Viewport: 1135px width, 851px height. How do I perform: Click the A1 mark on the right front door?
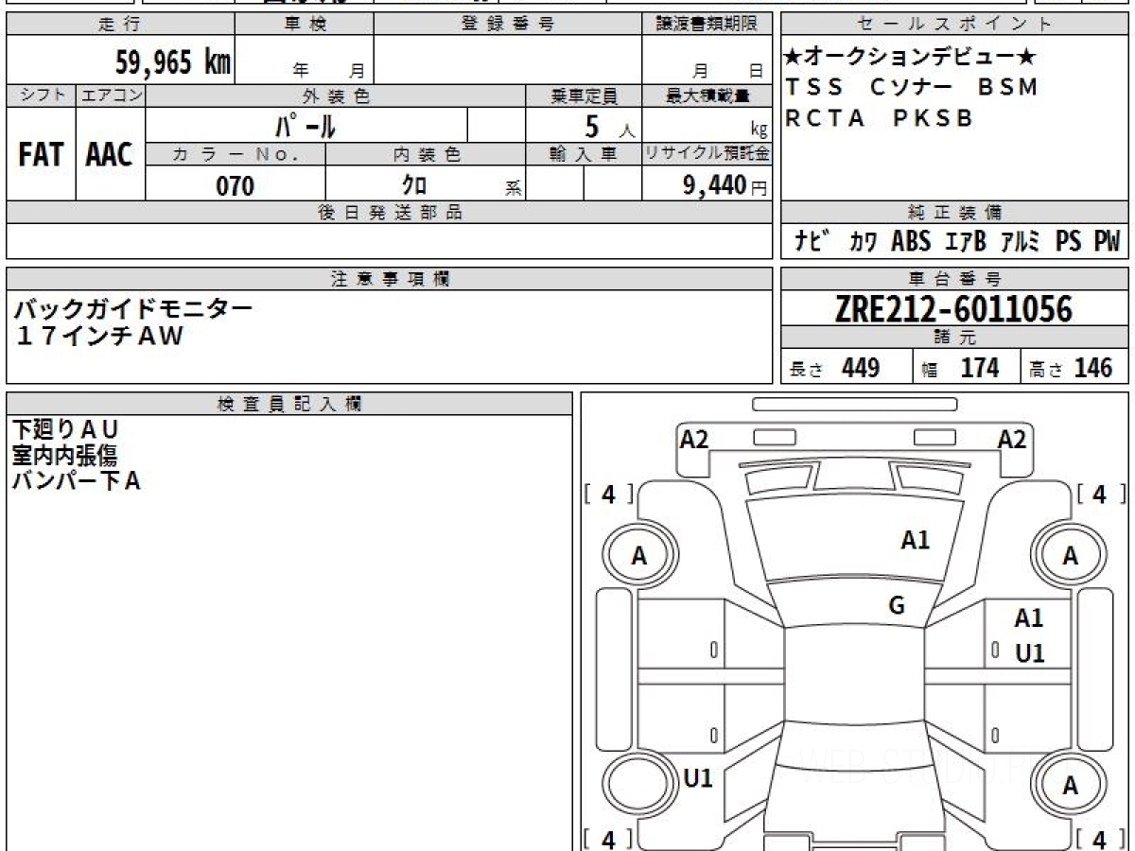pos(1029,618)
